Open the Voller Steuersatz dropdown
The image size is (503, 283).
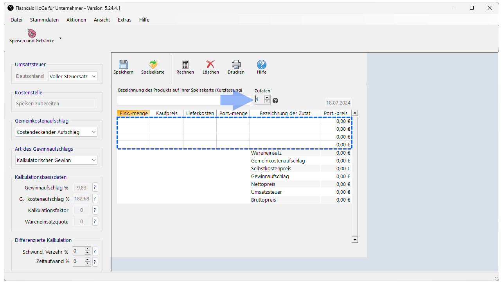[x=72, y=77]
